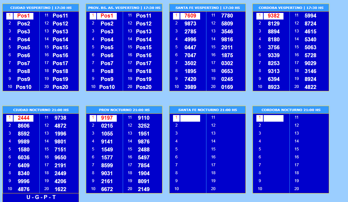Image resolution: width=348 pixels, height=202 pixels.
Task: Select the red Pos1 box in Prov. Bs. As. Vespertino
Action: [x=107, y=16]
